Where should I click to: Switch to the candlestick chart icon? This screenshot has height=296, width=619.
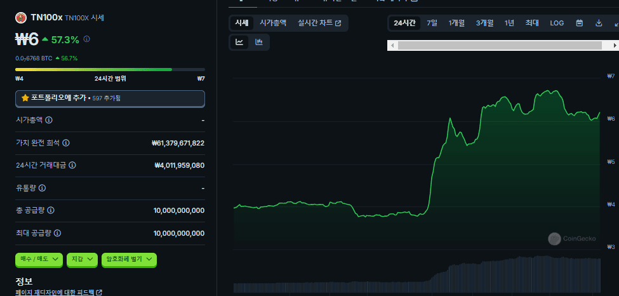click(x=259, y=42)
